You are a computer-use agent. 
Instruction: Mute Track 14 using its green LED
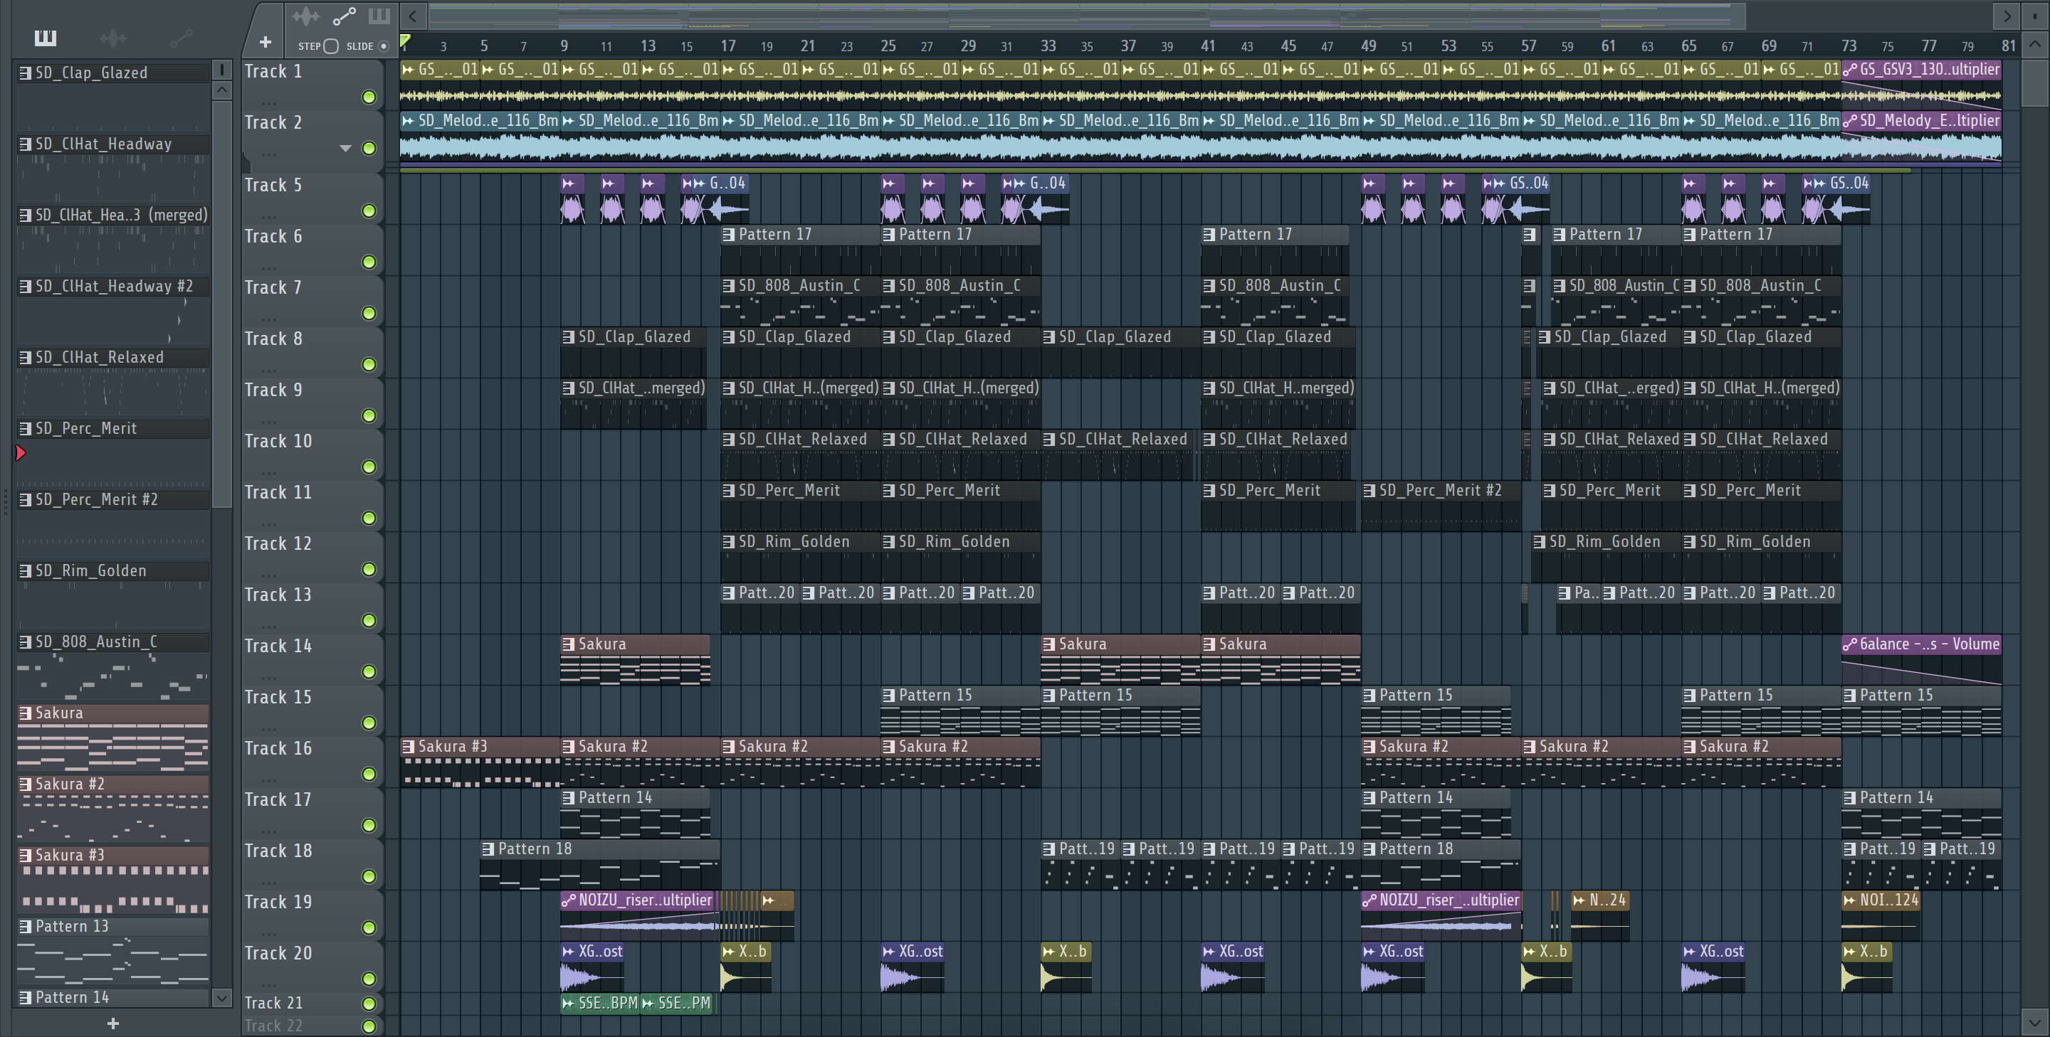click(x=369, y=672)
